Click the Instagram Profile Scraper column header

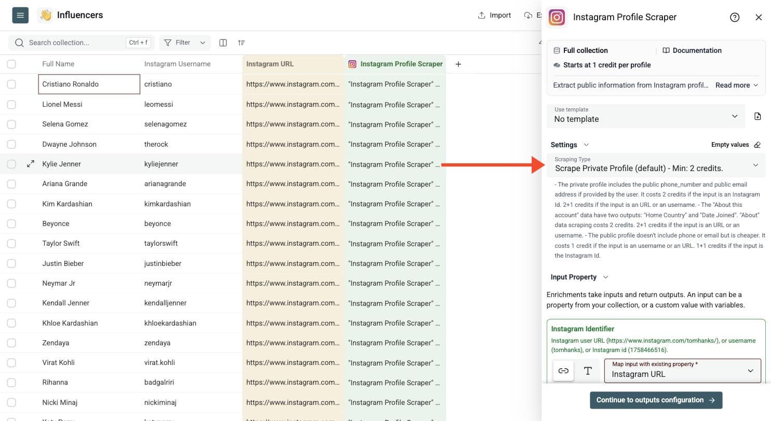395,64
